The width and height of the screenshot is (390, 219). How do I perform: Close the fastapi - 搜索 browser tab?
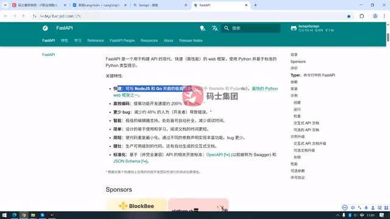[x=185, y=5]
